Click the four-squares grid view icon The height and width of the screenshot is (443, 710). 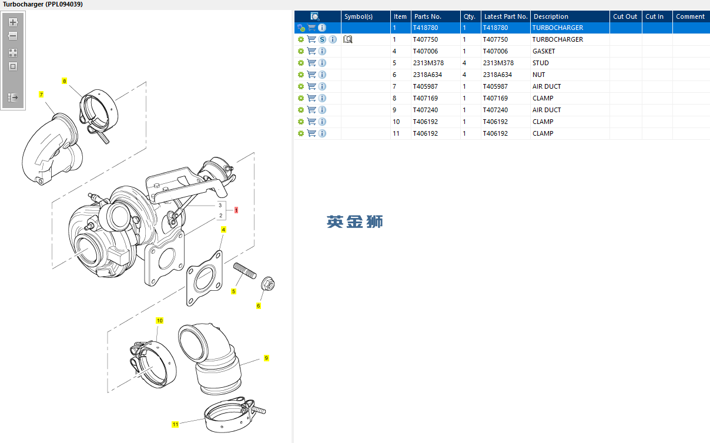tap(13, 53)
